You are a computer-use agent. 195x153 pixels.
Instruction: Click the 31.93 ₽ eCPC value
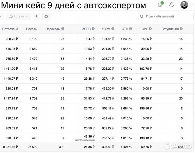coord(89,98)
